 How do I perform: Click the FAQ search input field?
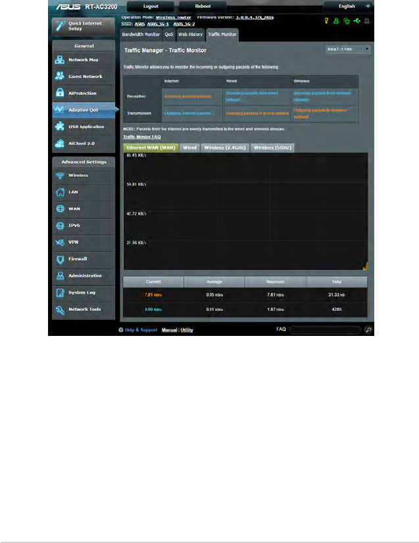[x=326, y=330]
